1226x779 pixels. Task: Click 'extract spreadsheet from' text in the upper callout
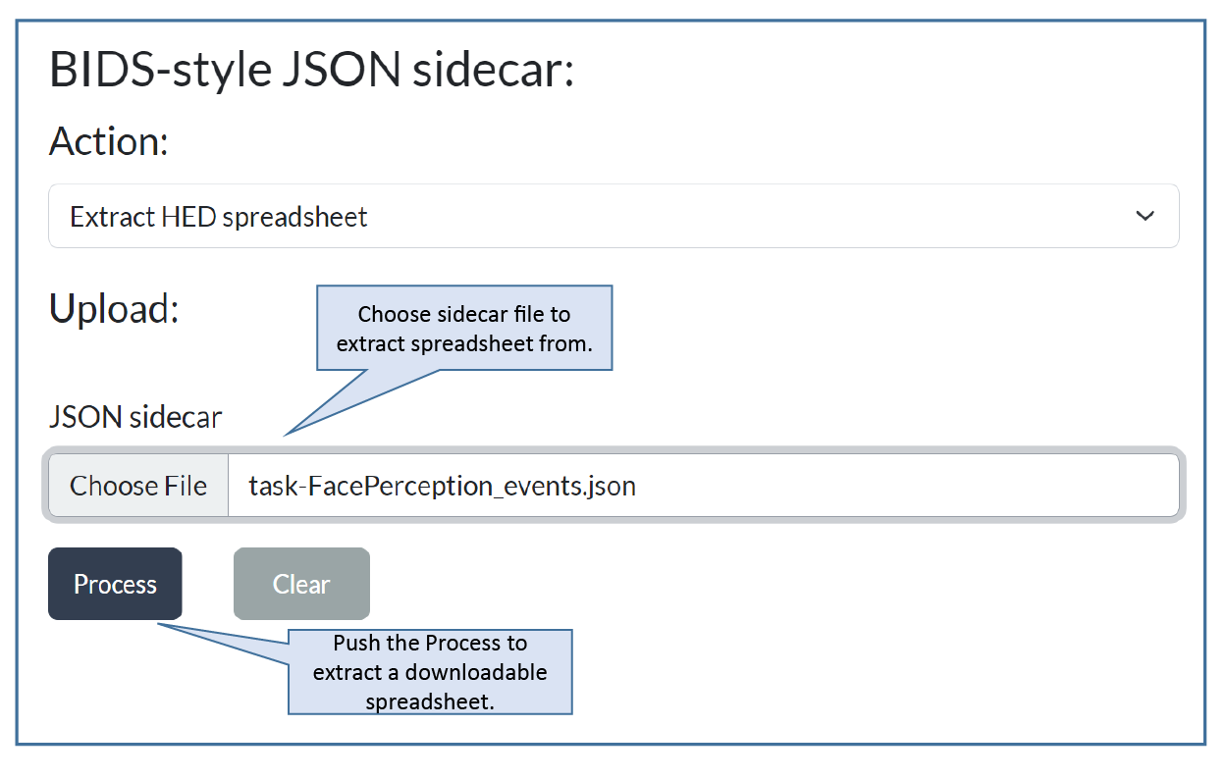[464, 342]
